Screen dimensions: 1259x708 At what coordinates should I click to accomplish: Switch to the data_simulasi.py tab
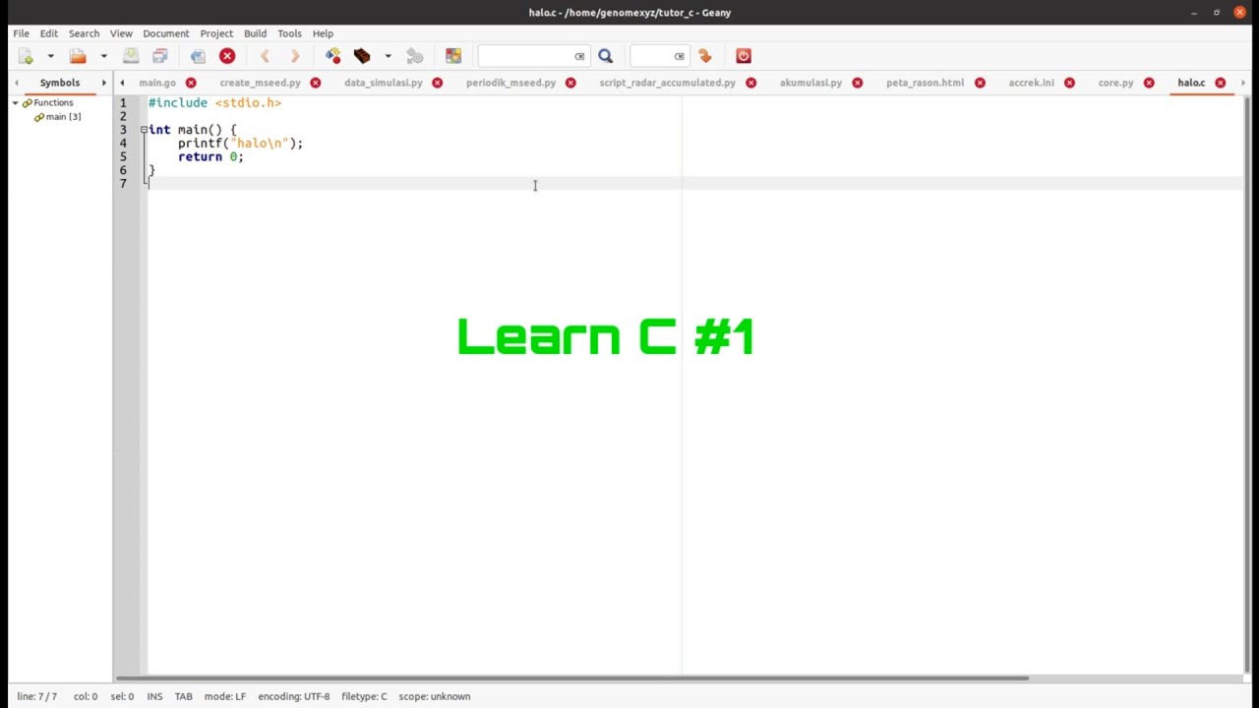tap(384, 83)
